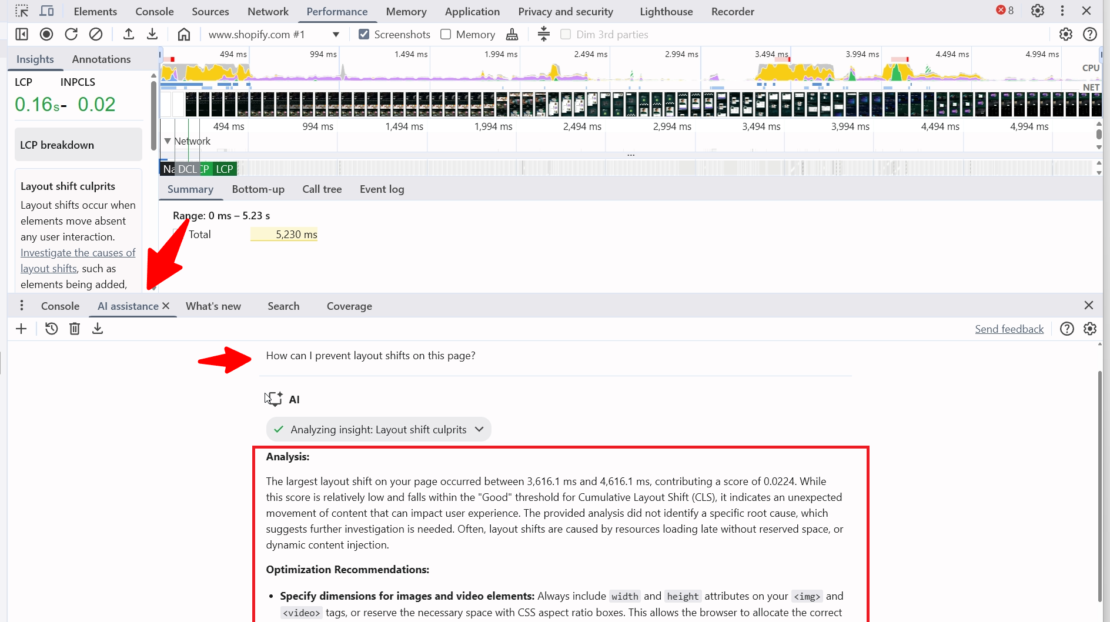Click the Send feedback link
Screen dimensions: 1110x622
[1009, 329]
